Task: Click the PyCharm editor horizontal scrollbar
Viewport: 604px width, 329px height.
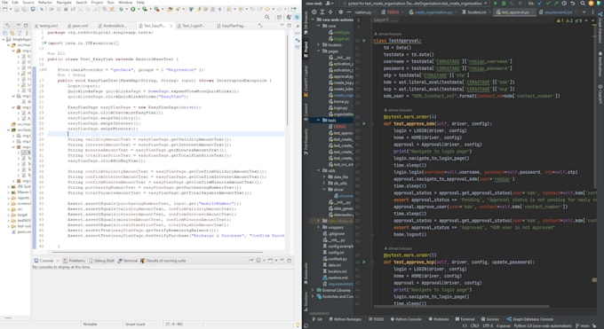Action: point(461,307)
